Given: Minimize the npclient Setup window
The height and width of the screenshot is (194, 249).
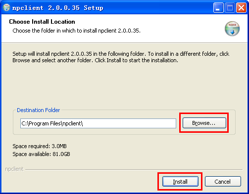Looking at the screenshot, I should click(x=218, y=8).
